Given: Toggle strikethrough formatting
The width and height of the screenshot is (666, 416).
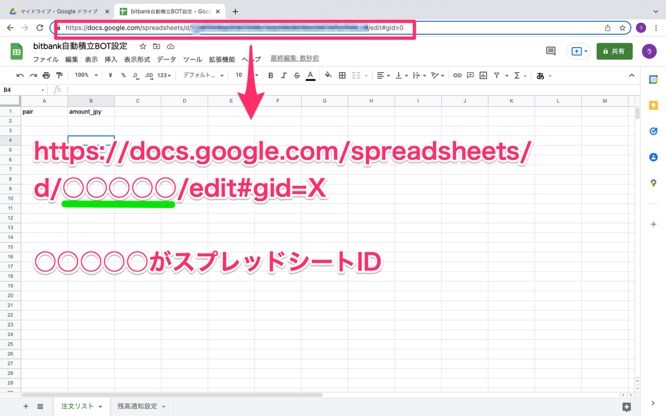Looking at the screenshot, I should (x=297, y=75).
